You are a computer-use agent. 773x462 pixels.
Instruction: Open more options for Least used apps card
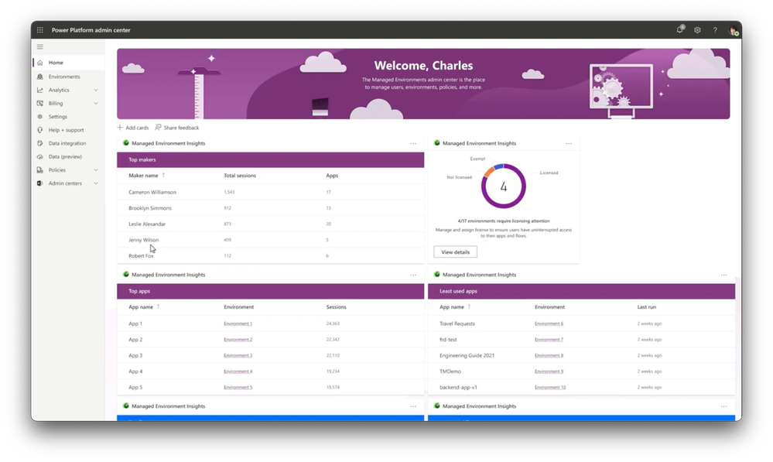click(x=723, y=275)
